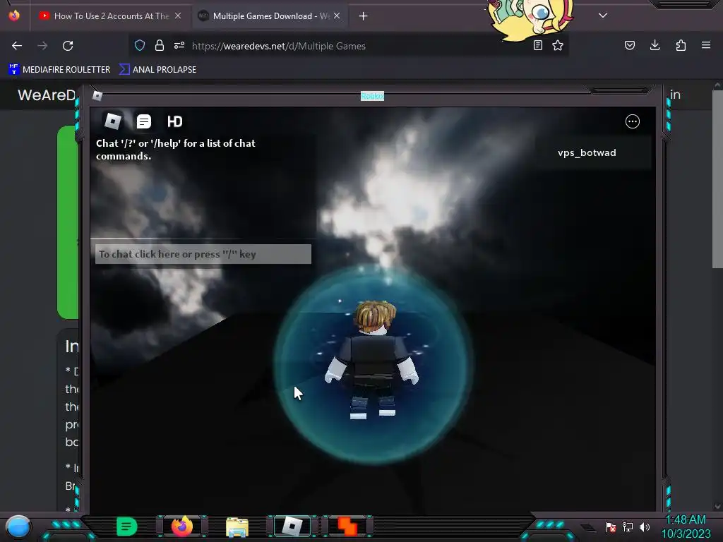The height and width of the screenshot is (542, 723).
Task: Open the MEDIAFIRE ROULETTER bookmark
Action: 59,70
